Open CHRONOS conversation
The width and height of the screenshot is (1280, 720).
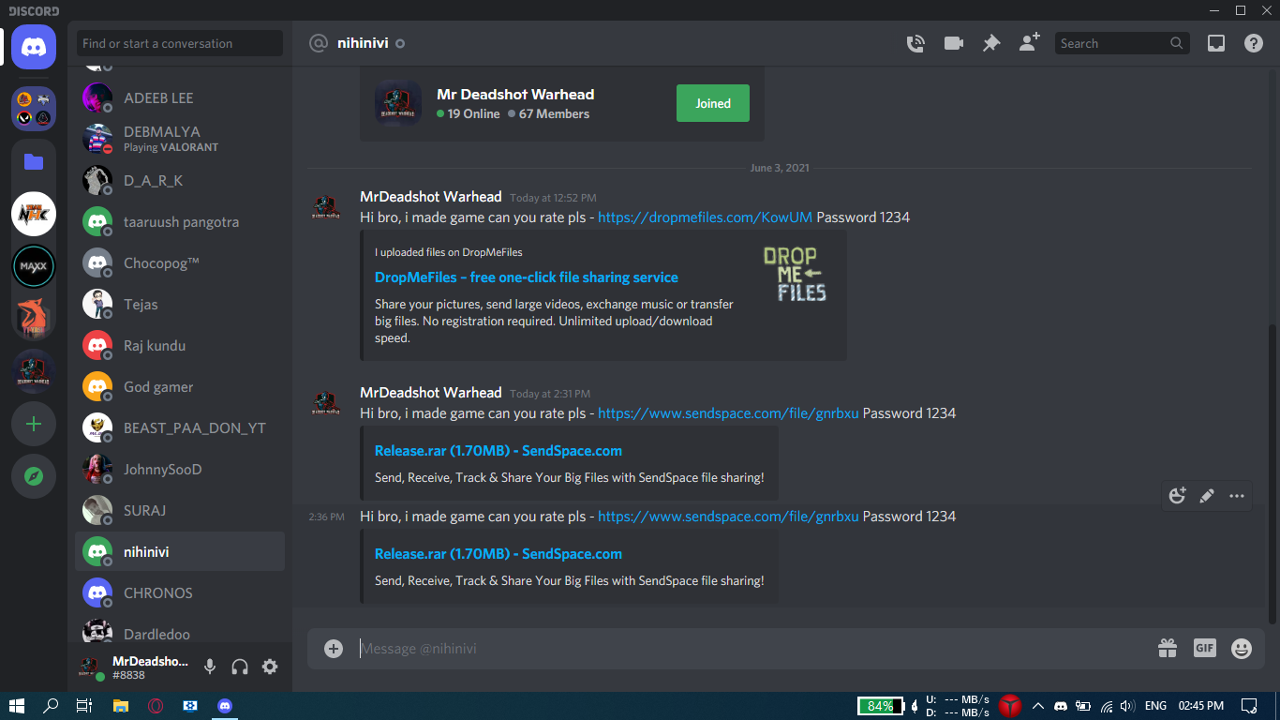click(x=180, y=593)
